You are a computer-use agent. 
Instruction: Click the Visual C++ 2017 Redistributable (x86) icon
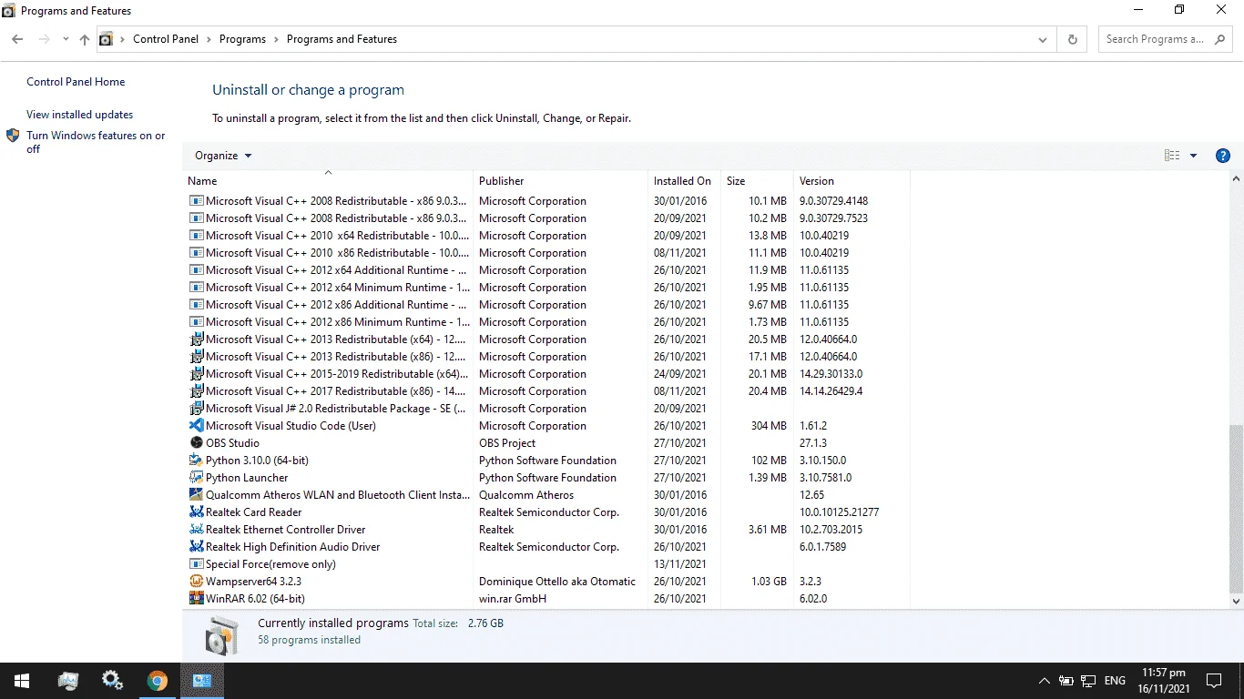point(196,391)
